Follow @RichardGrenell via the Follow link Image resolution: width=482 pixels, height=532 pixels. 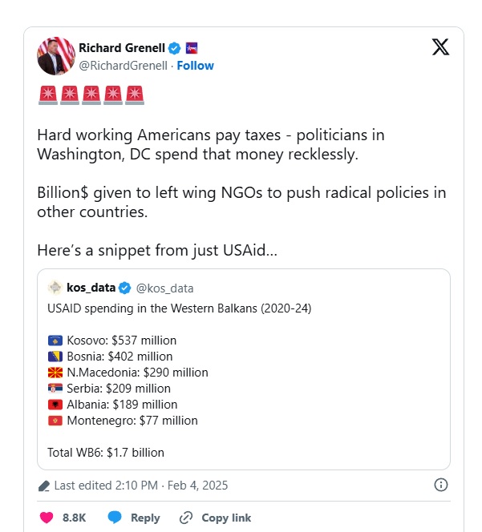196,66
